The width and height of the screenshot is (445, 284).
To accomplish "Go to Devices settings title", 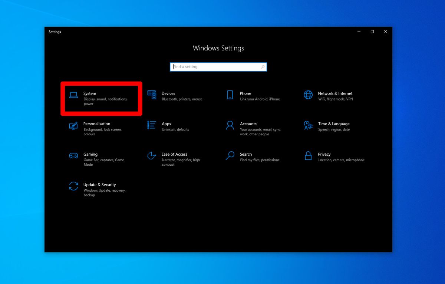I will [x=168, y=93].
